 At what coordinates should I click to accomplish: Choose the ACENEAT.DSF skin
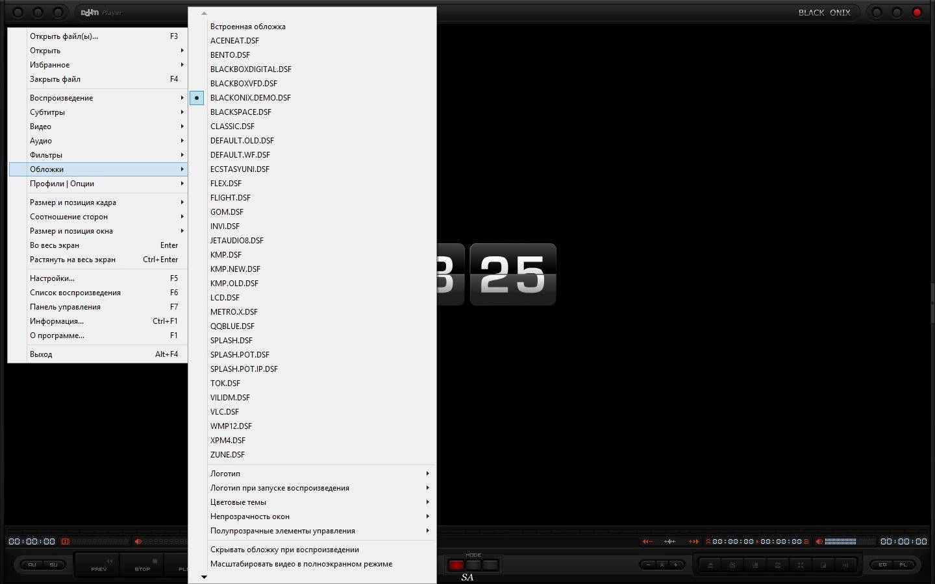234,41
